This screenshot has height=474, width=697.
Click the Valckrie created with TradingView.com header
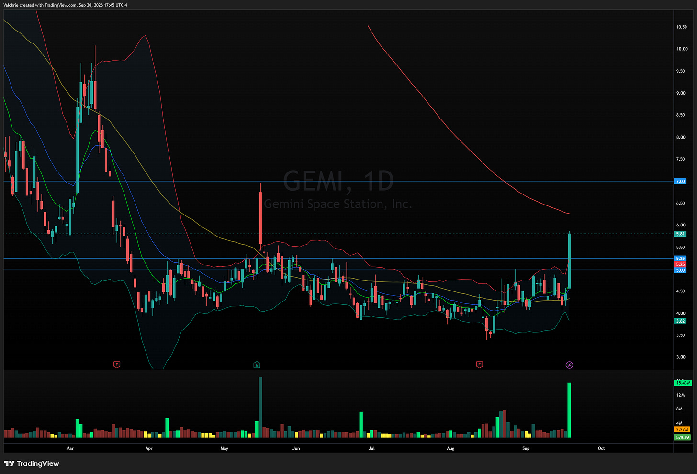coord(65,5)
